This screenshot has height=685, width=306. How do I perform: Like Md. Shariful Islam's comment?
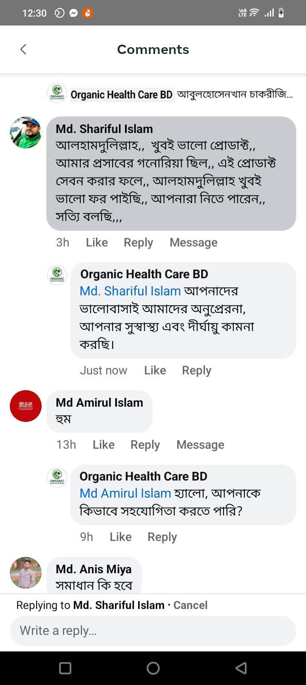[x=97, y=242]
